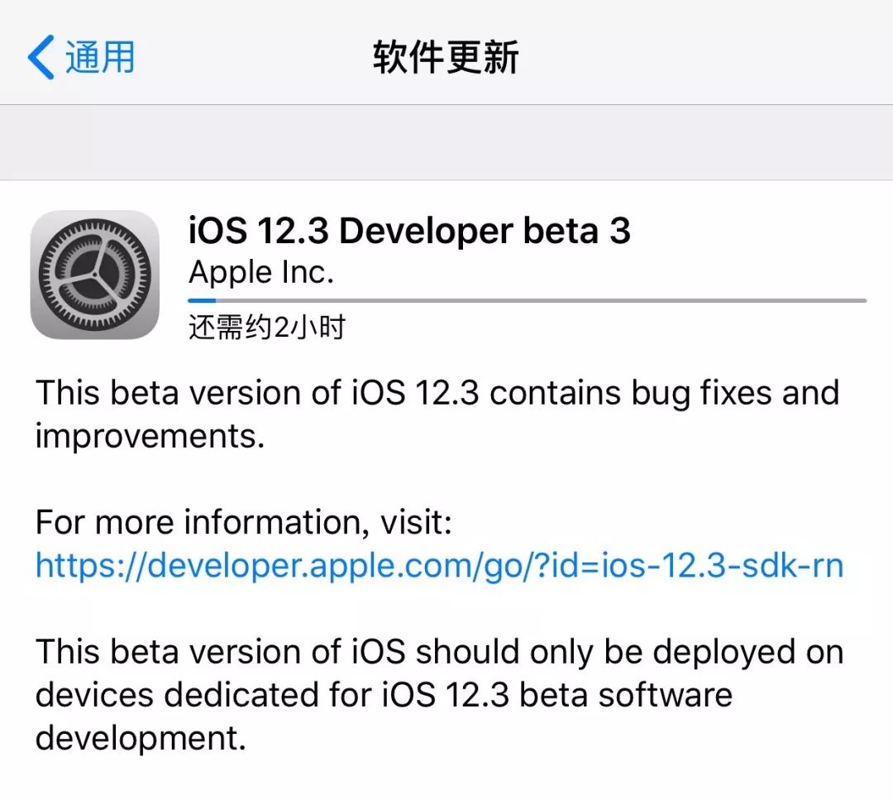This screenshot has width=893, height=800.
Task: Open the developer.apple.com release notes link
Action: click(439, 566)
